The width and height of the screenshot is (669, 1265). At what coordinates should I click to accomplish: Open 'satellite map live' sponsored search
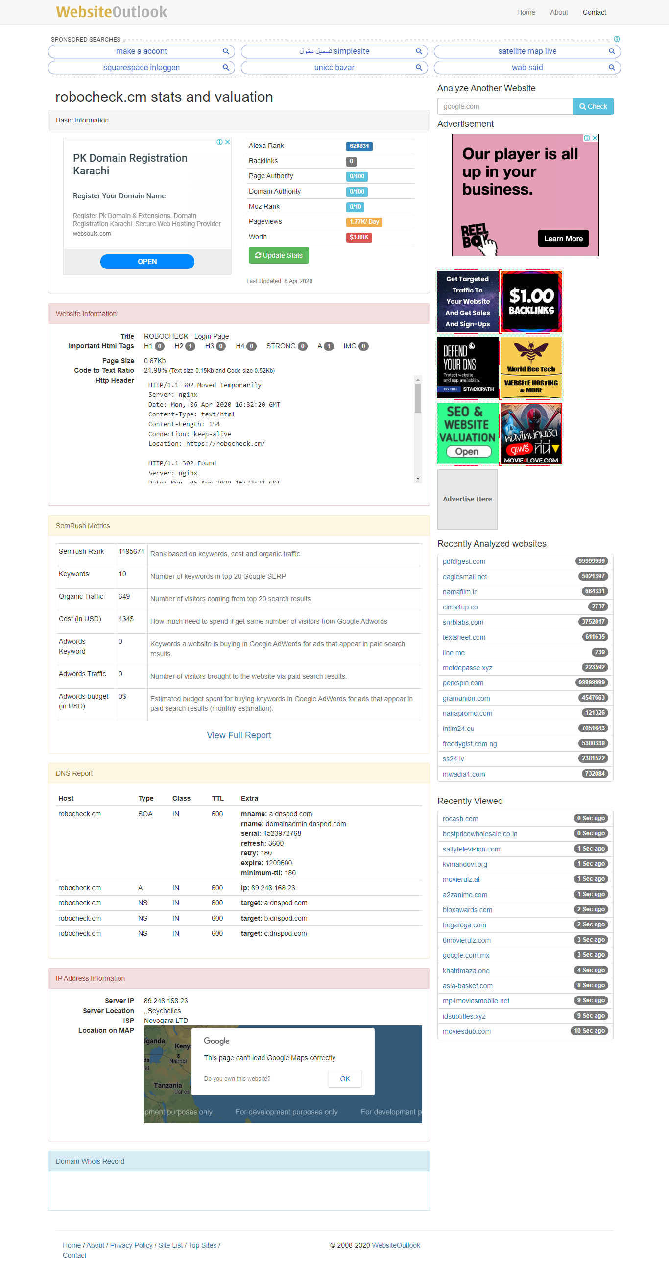(527, 51)
